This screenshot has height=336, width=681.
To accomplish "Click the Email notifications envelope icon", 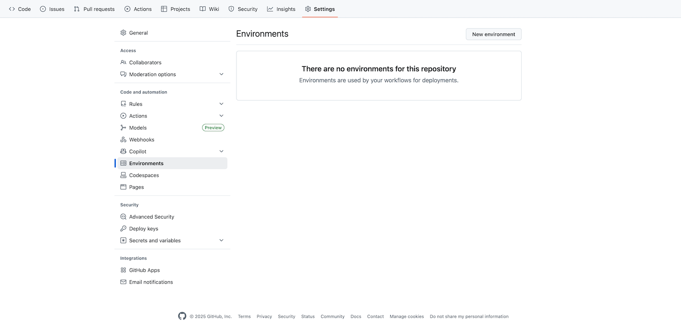I will (123, 282).
